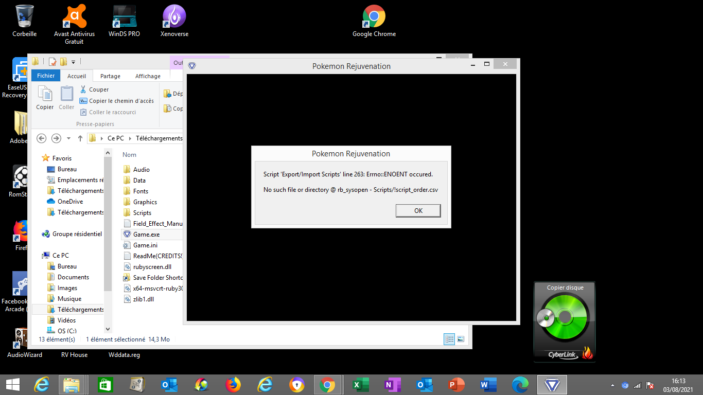Open the quick access toolbar customize dropdown
Image resolution: width=703 pixels, height=395 pixels.
73,62
